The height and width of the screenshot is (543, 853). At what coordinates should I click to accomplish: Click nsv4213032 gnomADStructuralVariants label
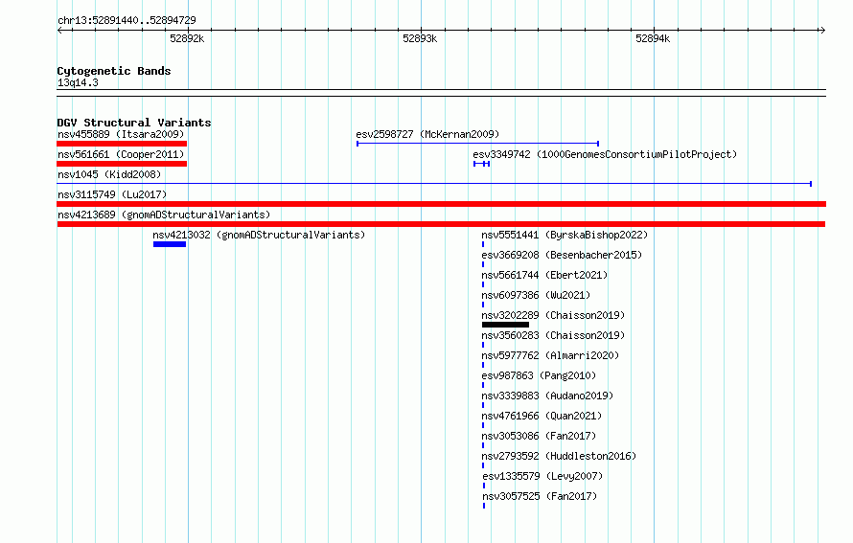pyautogui.click(x=259, y=235)
